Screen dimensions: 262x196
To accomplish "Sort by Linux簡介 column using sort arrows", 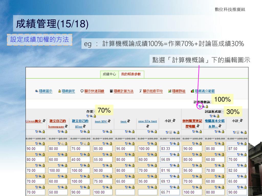I will (44, 121).
